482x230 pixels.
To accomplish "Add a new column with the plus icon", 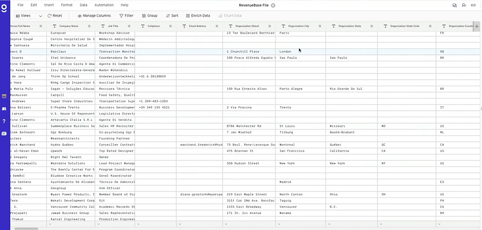I will pyautogui.click(x=477, y=27).
